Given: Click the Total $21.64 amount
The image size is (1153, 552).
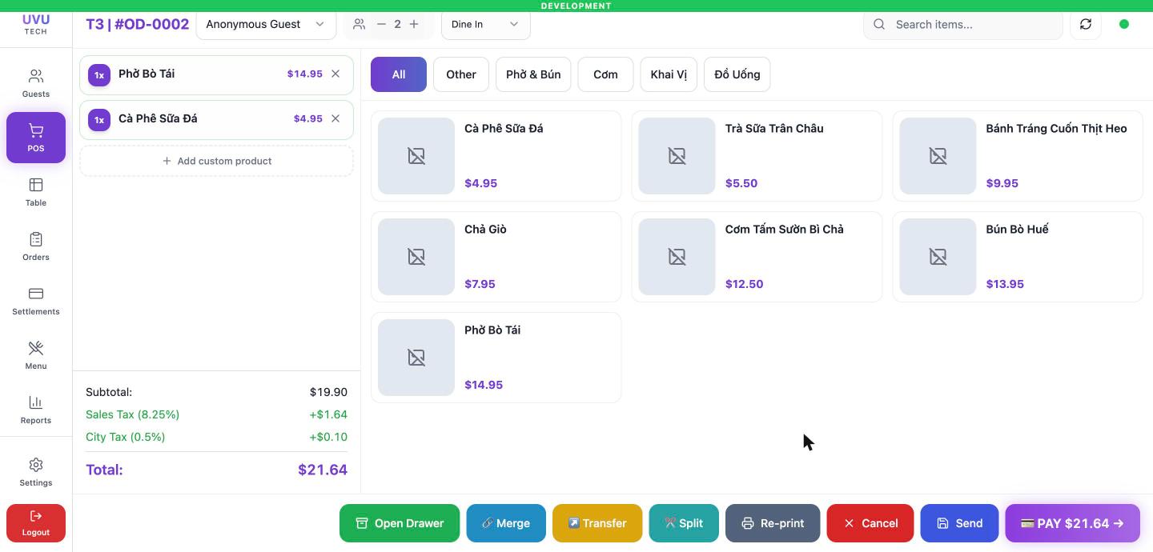Looking at the screenshot, I should pyautogui.click(x=323, y=470).
